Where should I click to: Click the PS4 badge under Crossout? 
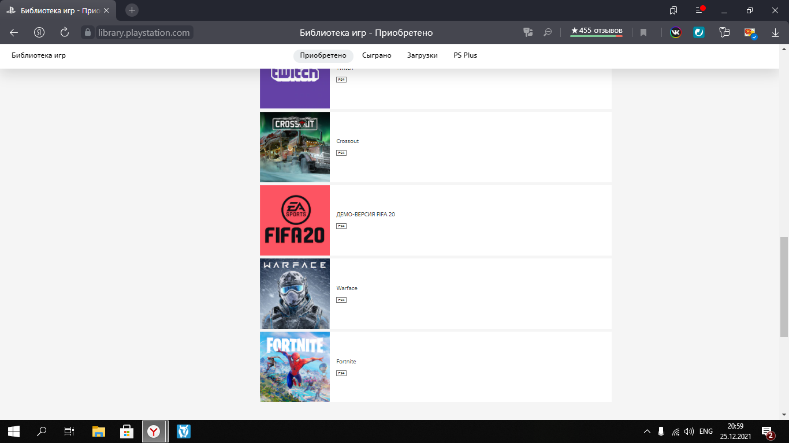click(x=341, y=153)
